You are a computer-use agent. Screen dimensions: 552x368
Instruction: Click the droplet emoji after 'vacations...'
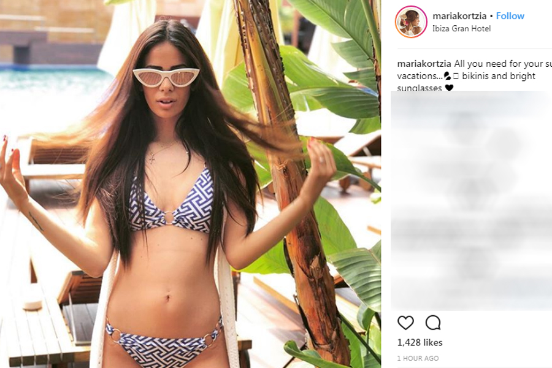click(447, 76)
